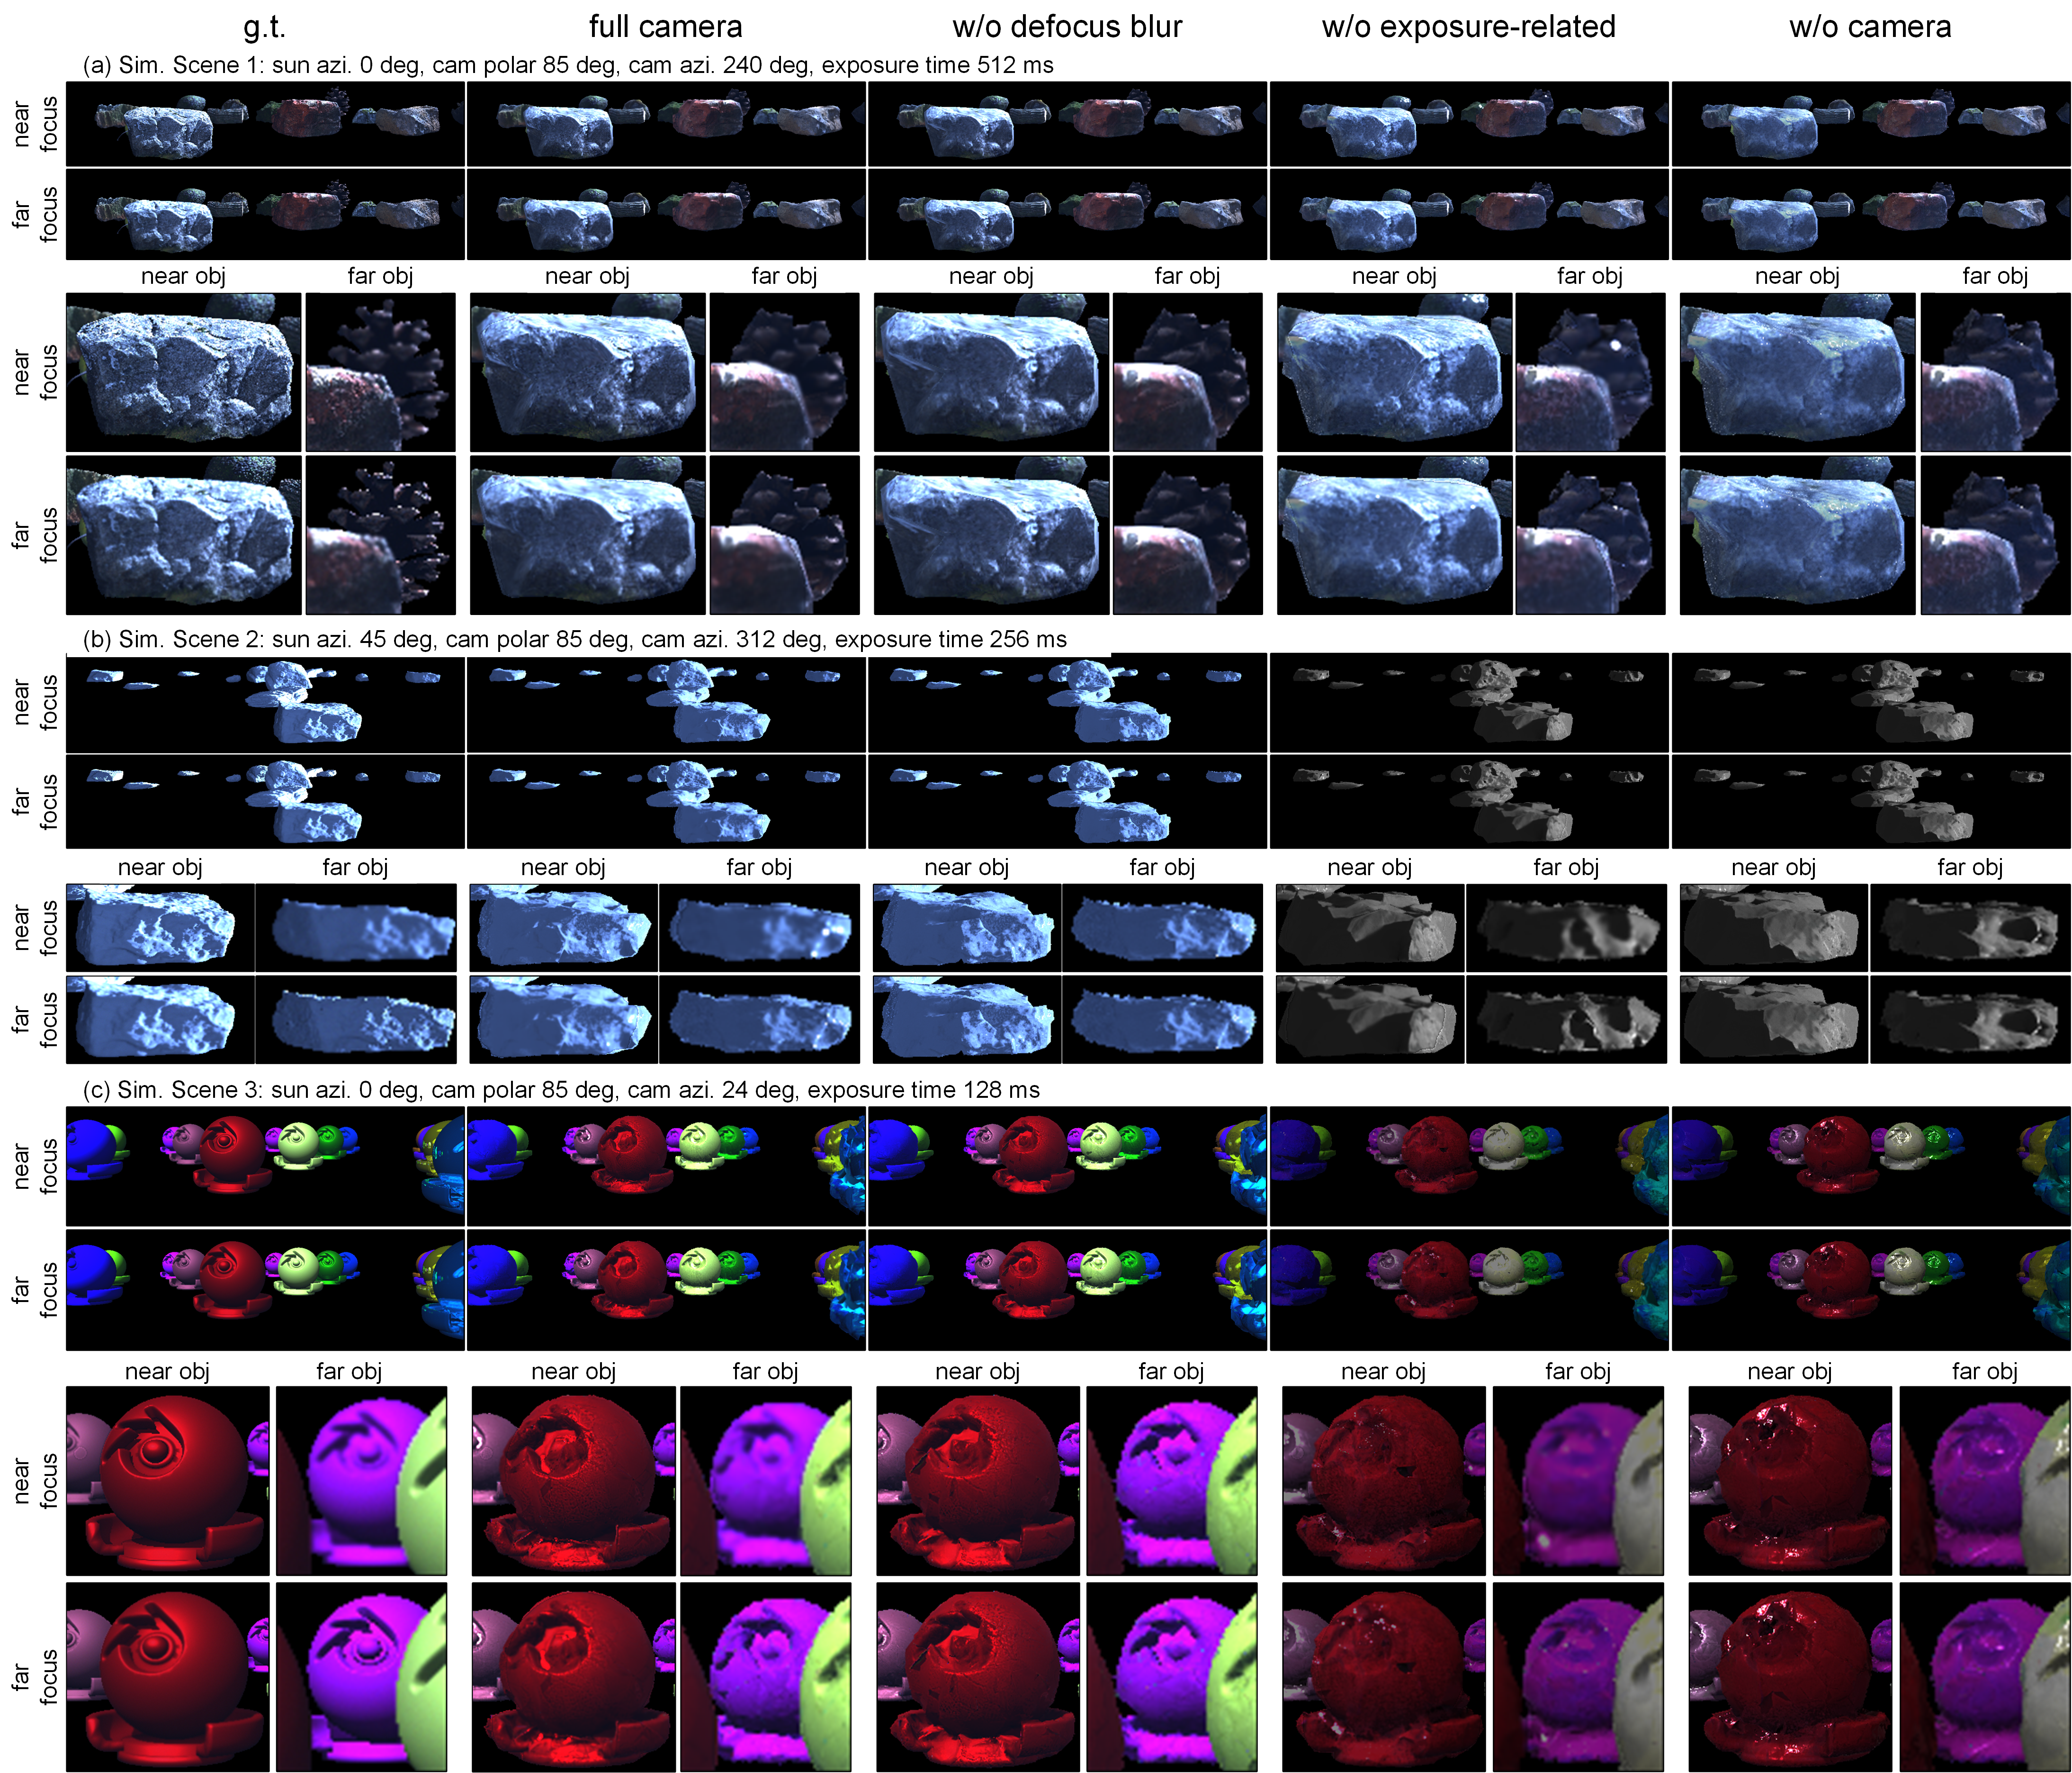Click the 'full camera' column header
2072x1773 pixels.
(x=665, y=27)
